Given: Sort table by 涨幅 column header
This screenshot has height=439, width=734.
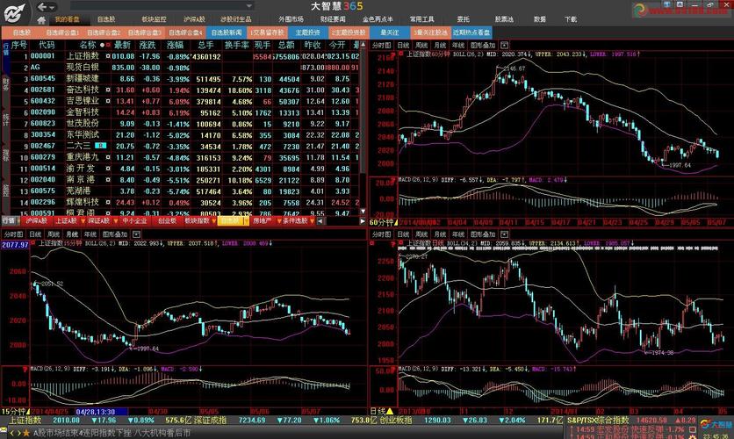Looking at the screenshot, I should 175,45.
